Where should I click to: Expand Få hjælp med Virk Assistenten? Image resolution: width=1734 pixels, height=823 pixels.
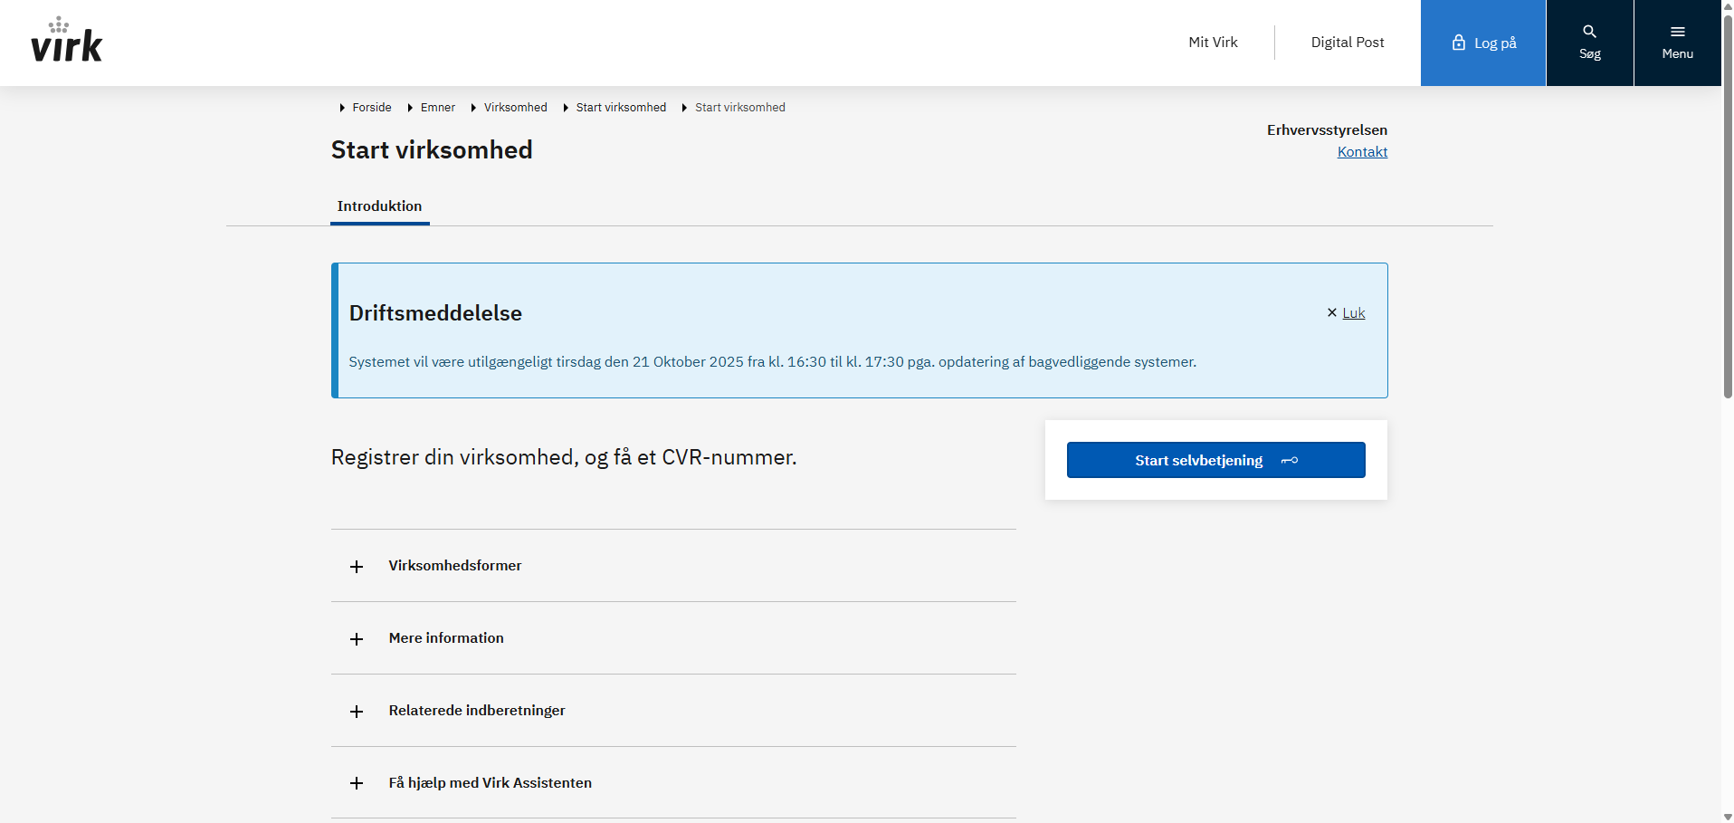pyautogui.click(x=490, y=783)
